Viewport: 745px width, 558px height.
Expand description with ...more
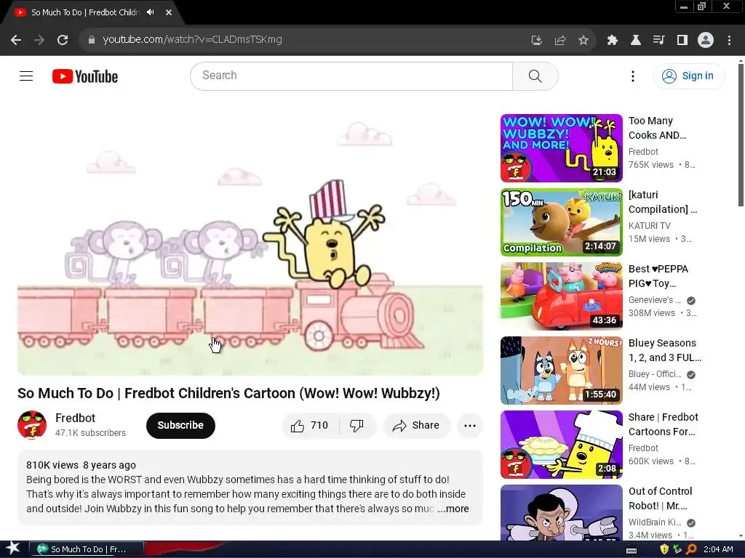tap(453, 509)
